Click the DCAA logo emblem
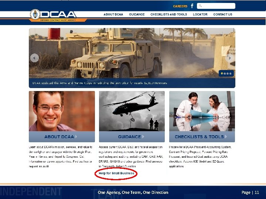Screen dimensions: 266x199 point(35,14)
